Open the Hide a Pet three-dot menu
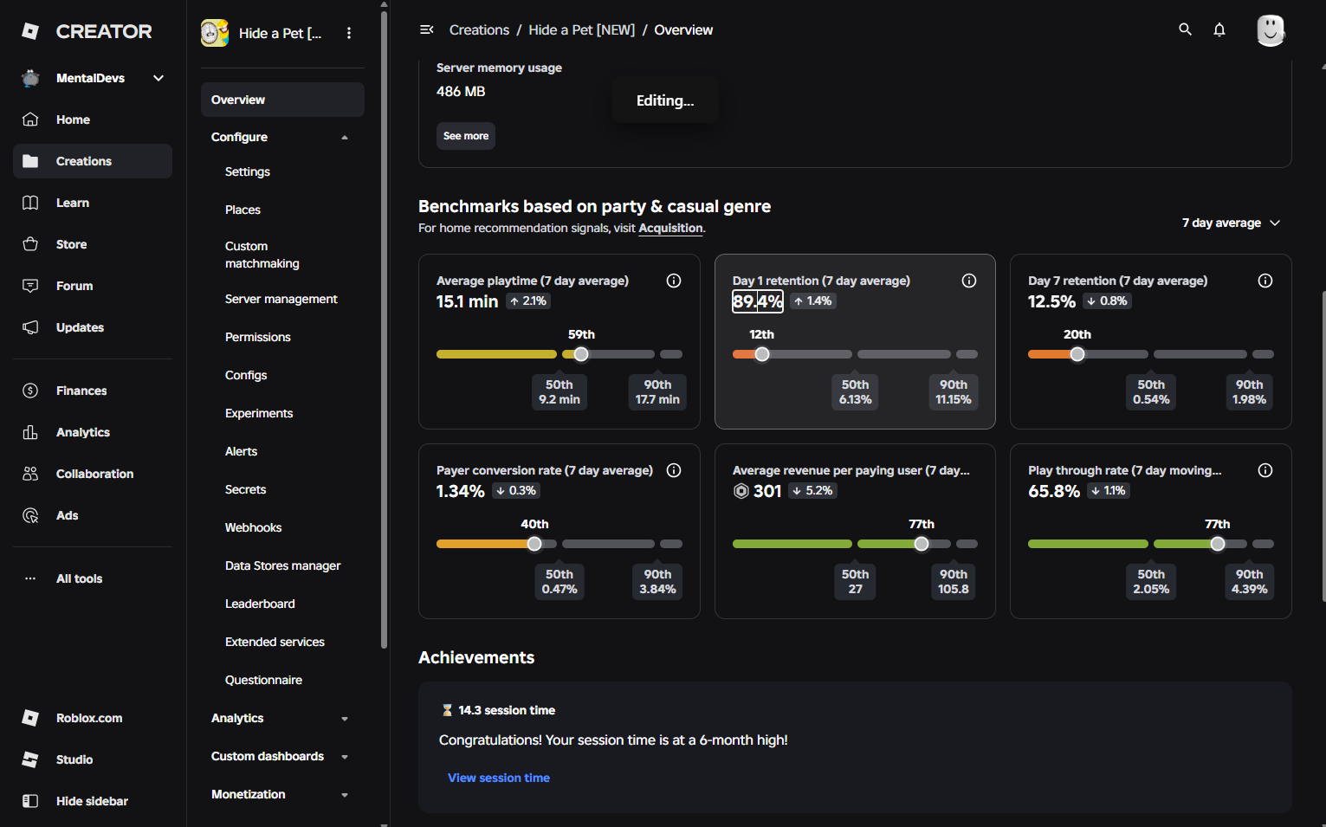 (349, 33)
